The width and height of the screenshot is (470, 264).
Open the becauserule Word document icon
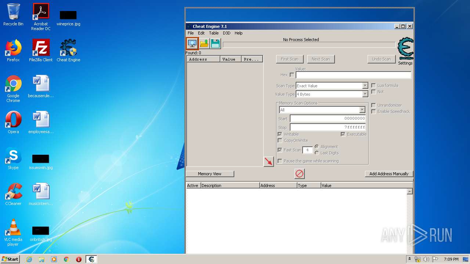tap(41, 87)
